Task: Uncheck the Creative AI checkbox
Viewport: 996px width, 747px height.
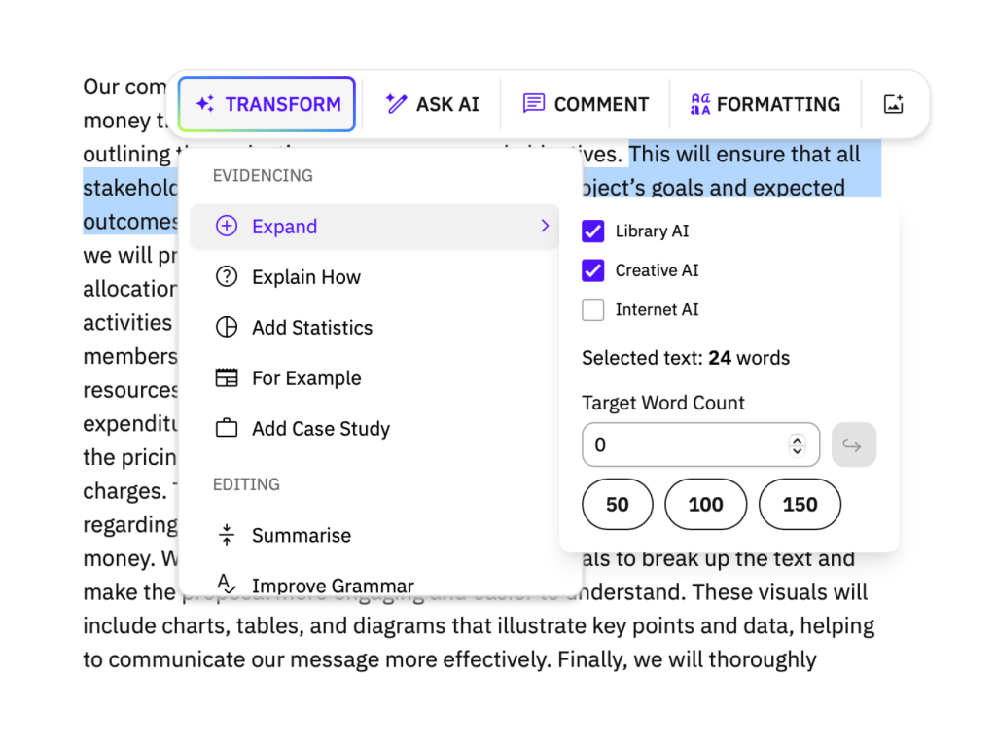Action: (x=593, y=270)
